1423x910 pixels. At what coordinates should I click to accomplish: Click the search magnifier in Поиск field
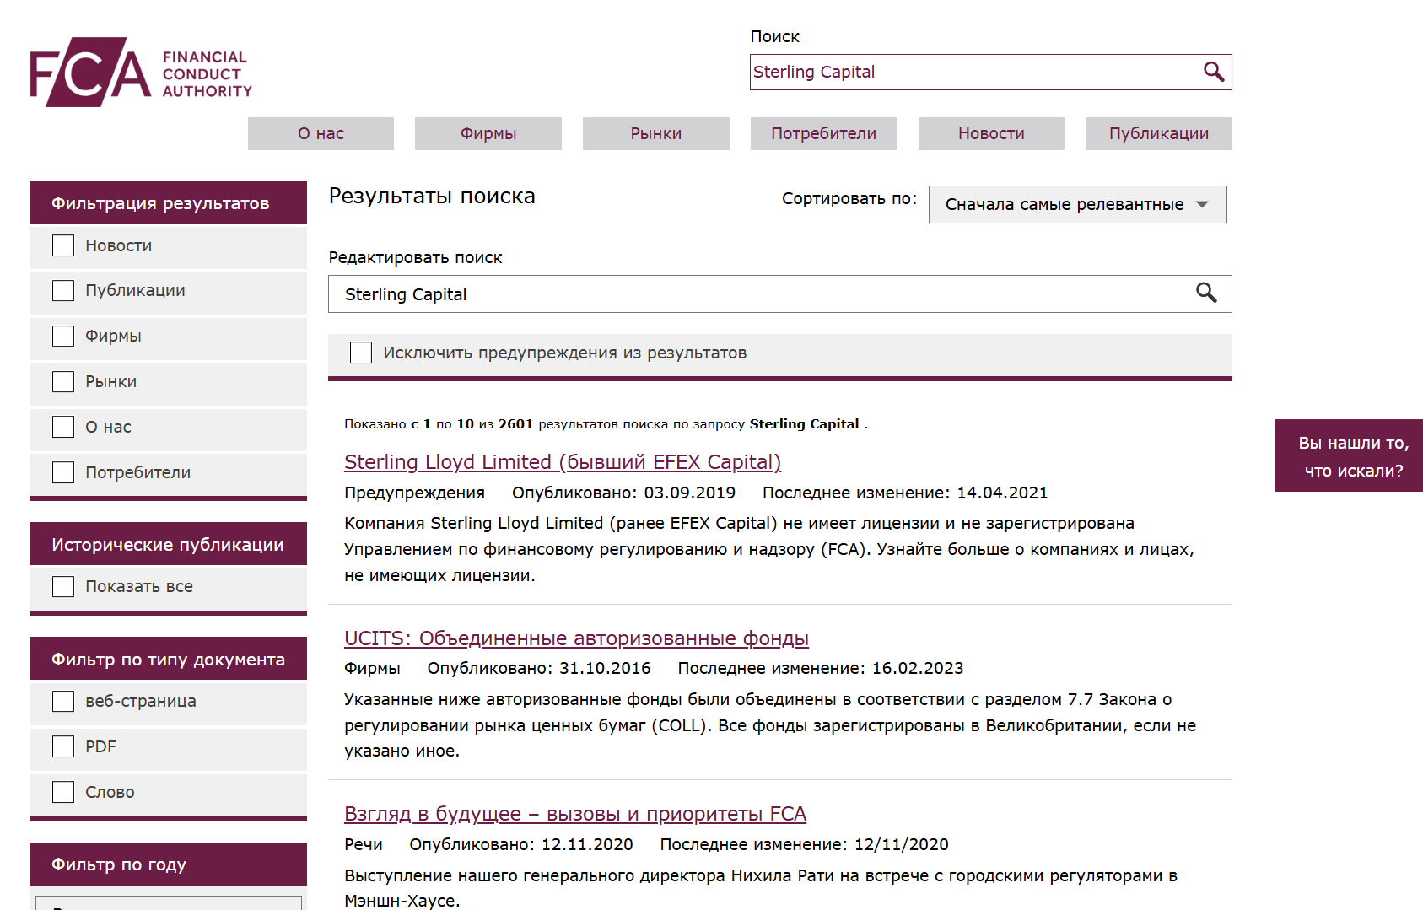[x=1215, y=72]
